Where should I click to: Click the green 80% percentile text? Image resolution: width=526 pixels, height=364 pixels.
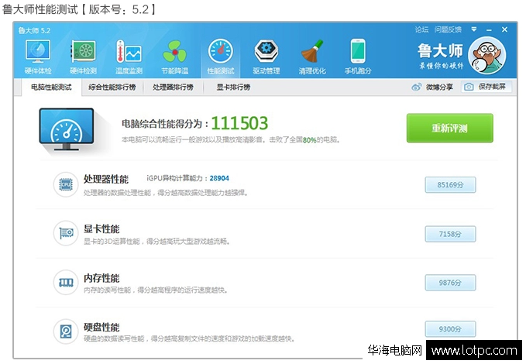point(309,140)
